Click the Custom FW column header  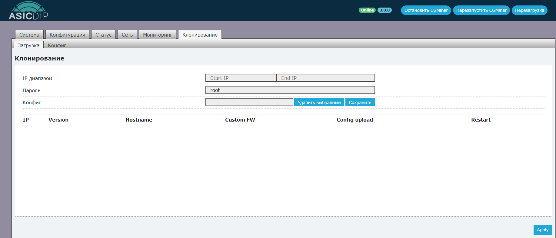click(240, 120)
